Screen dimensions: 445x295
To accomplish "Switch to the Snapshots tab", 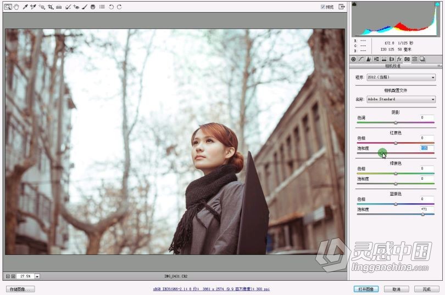I will 422,59.
